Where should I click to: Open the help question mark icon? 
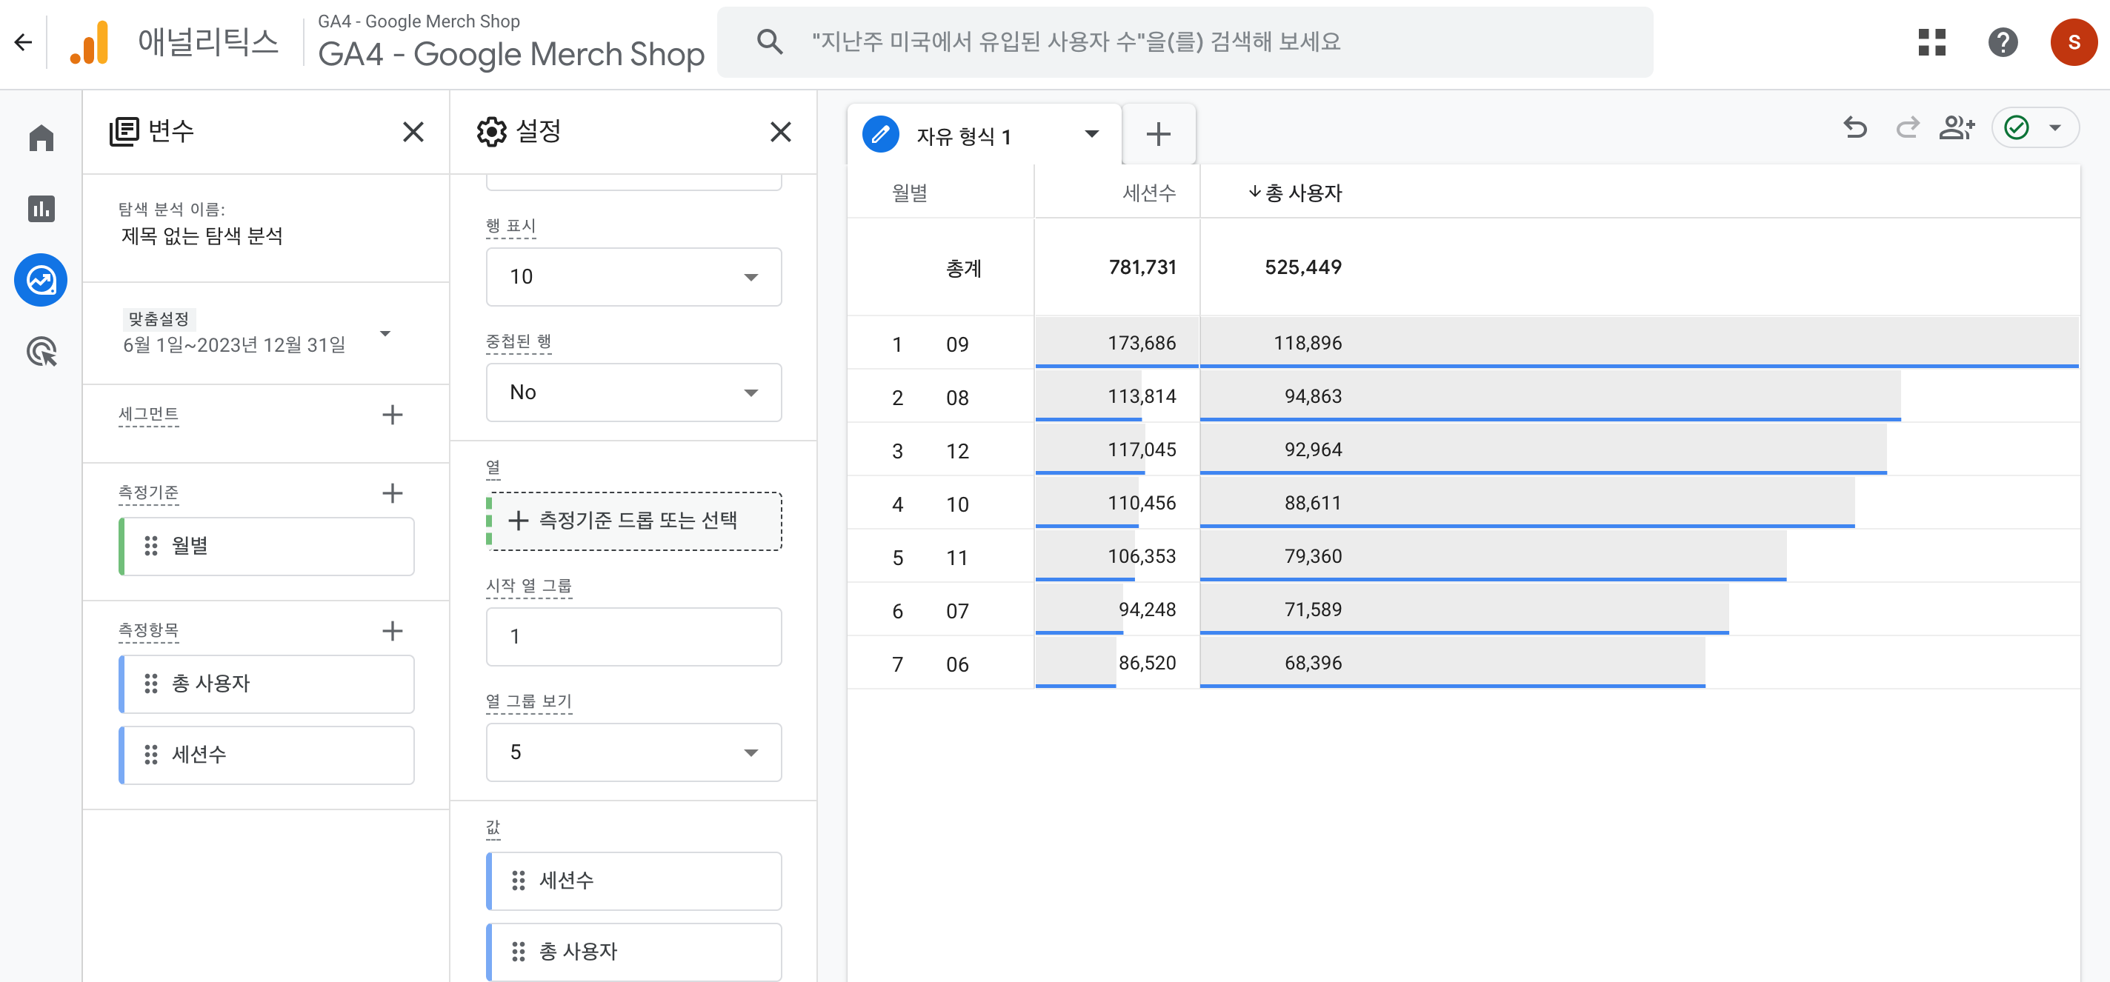(x=2003, y=41)
